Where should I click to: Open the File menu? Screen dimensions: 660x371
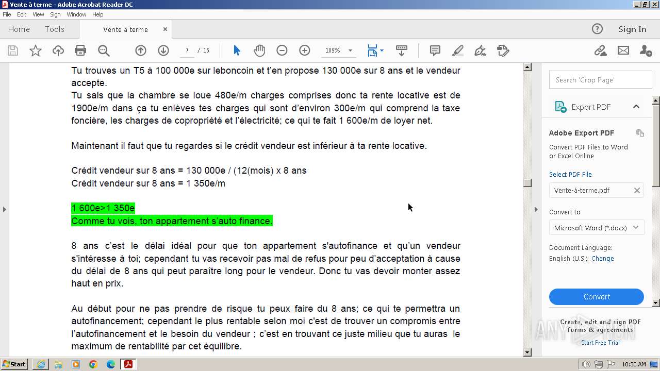point(7,14)
